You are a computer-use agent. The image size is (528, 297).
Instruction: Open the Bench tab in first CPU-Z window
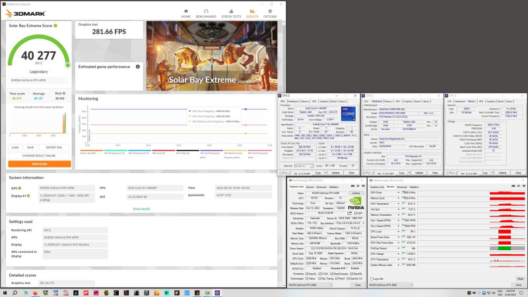point(334,102)
